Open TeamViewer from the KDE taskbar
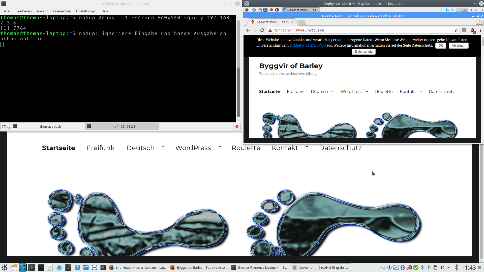484x272 pixels. coord(95,267)
